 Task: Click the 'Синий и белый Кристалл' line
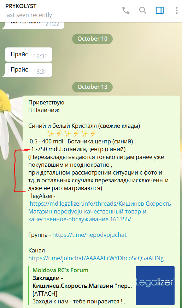(x=84, y=126)
